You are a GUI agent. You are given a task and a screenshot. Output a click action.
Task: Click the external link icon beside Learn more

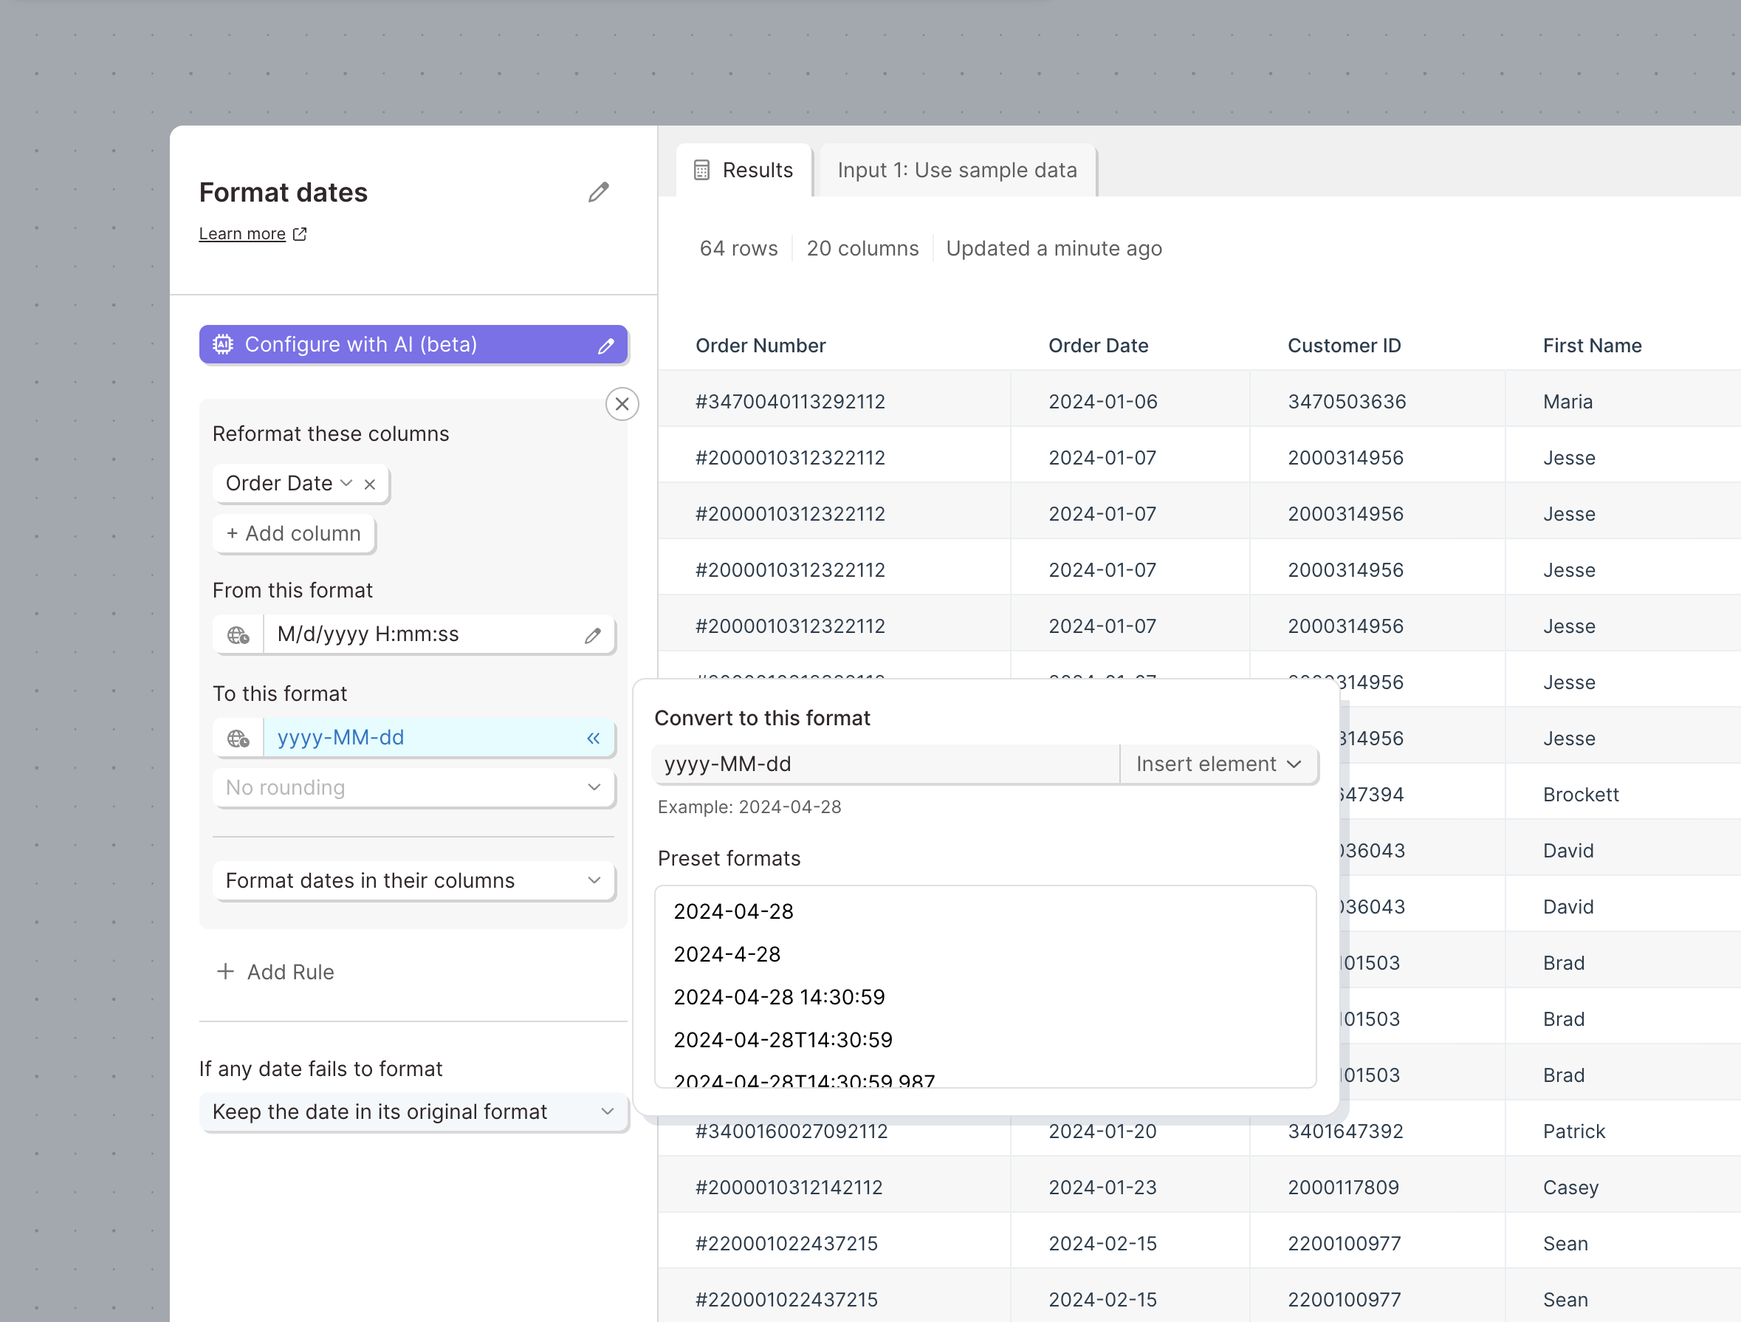(x=300, y=234)
